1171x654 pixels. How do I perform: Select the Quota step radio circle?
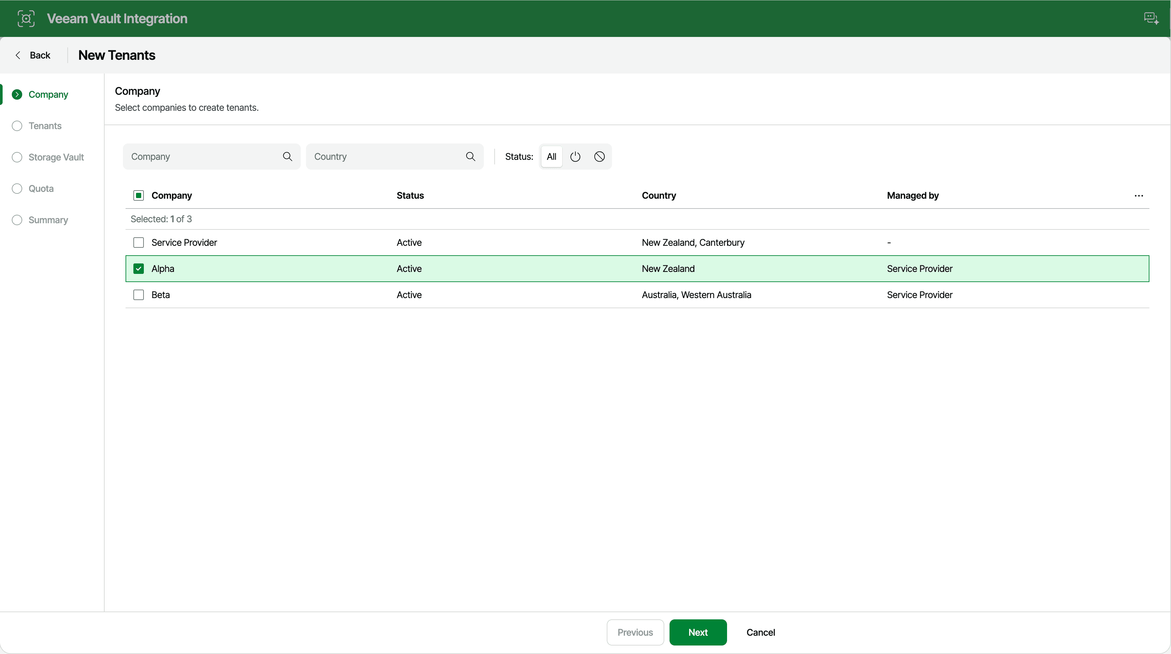[17, 189]
